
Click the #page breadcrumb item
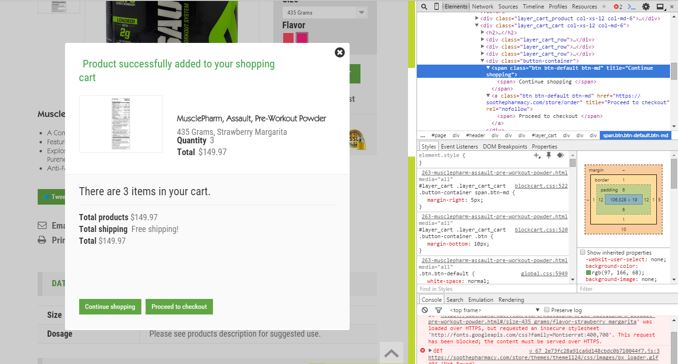tap(439, 135)
